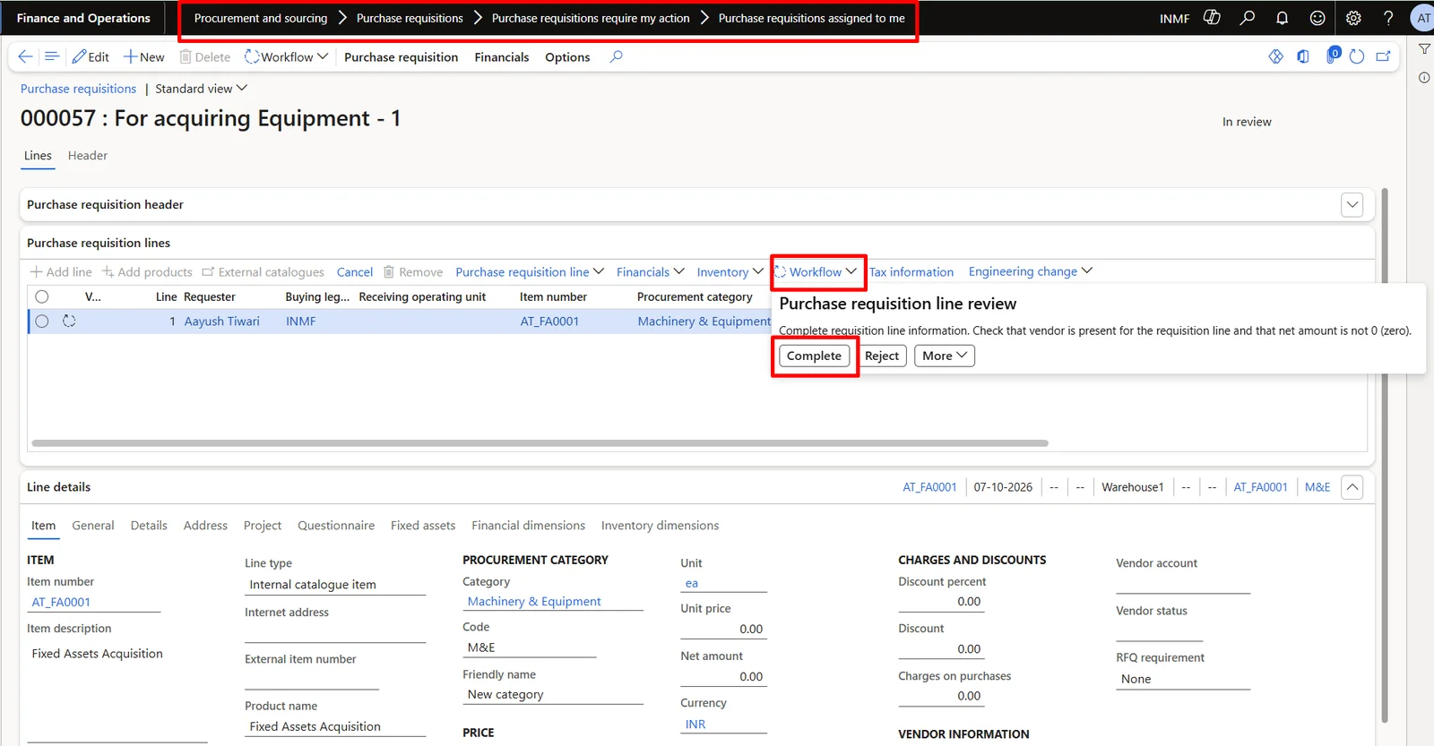1434x746 pixels.
Task: Toggle the navigation list icon beside back arrow
Action: pos(52,56)
